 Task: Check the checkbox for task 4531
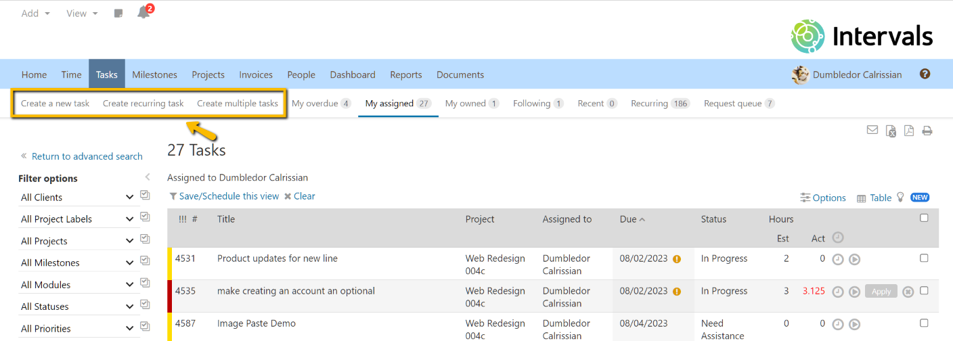coord(924,258)
